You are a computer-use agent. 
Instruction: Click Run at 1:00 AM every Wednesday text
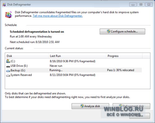coord(31,37)
